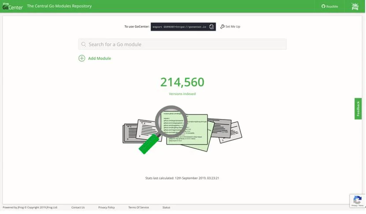
Task: Open the Privacy Policy link
Action: pos(107,207)
